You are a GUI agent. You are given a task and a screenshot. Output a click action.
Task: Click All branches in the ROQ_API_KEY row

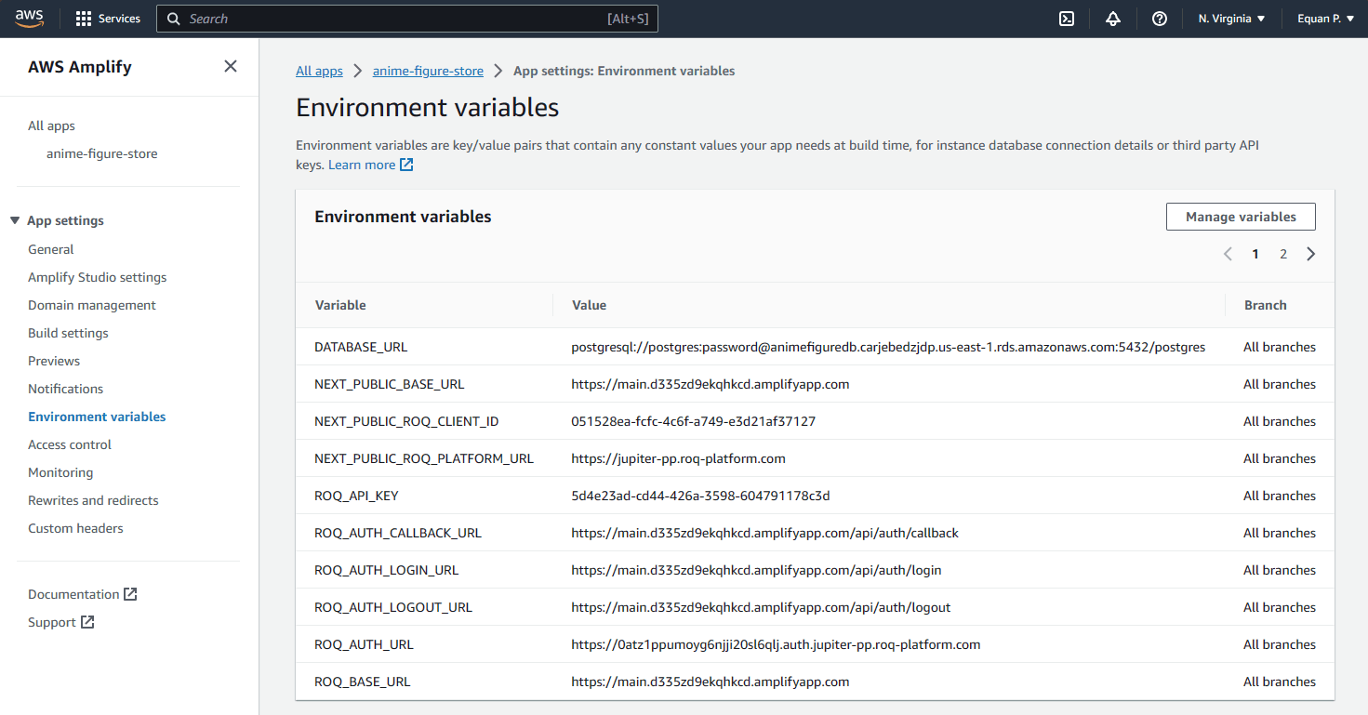pyautogui.click(x=1280, y=496)
